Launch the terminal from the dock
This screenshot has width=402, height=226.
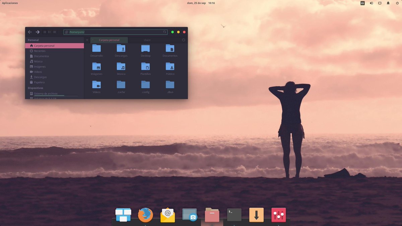(234, 215)
